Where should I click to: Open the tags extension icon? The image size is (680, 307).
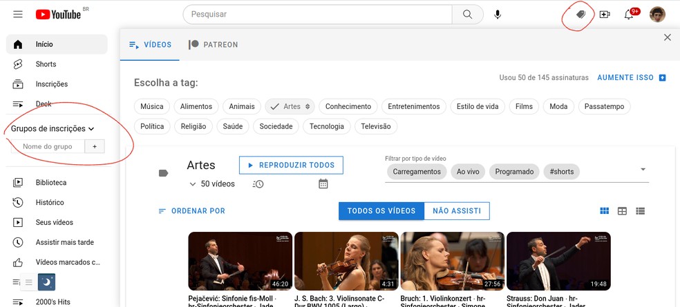[x=580, y=14]
